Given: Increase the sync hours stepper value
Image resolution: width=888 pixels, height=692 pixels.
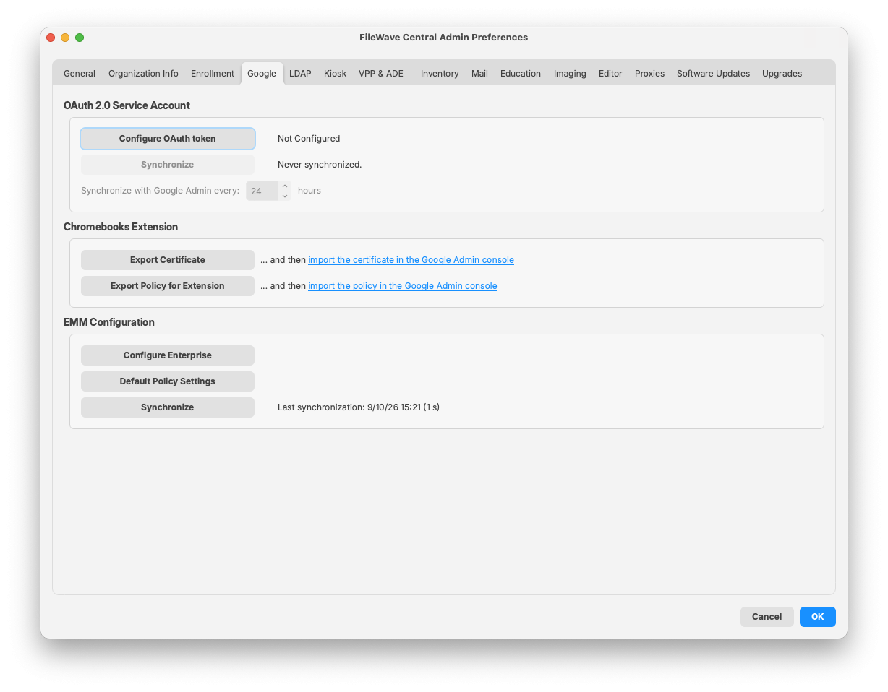Looking at the screenshot, I should point(285,186).
